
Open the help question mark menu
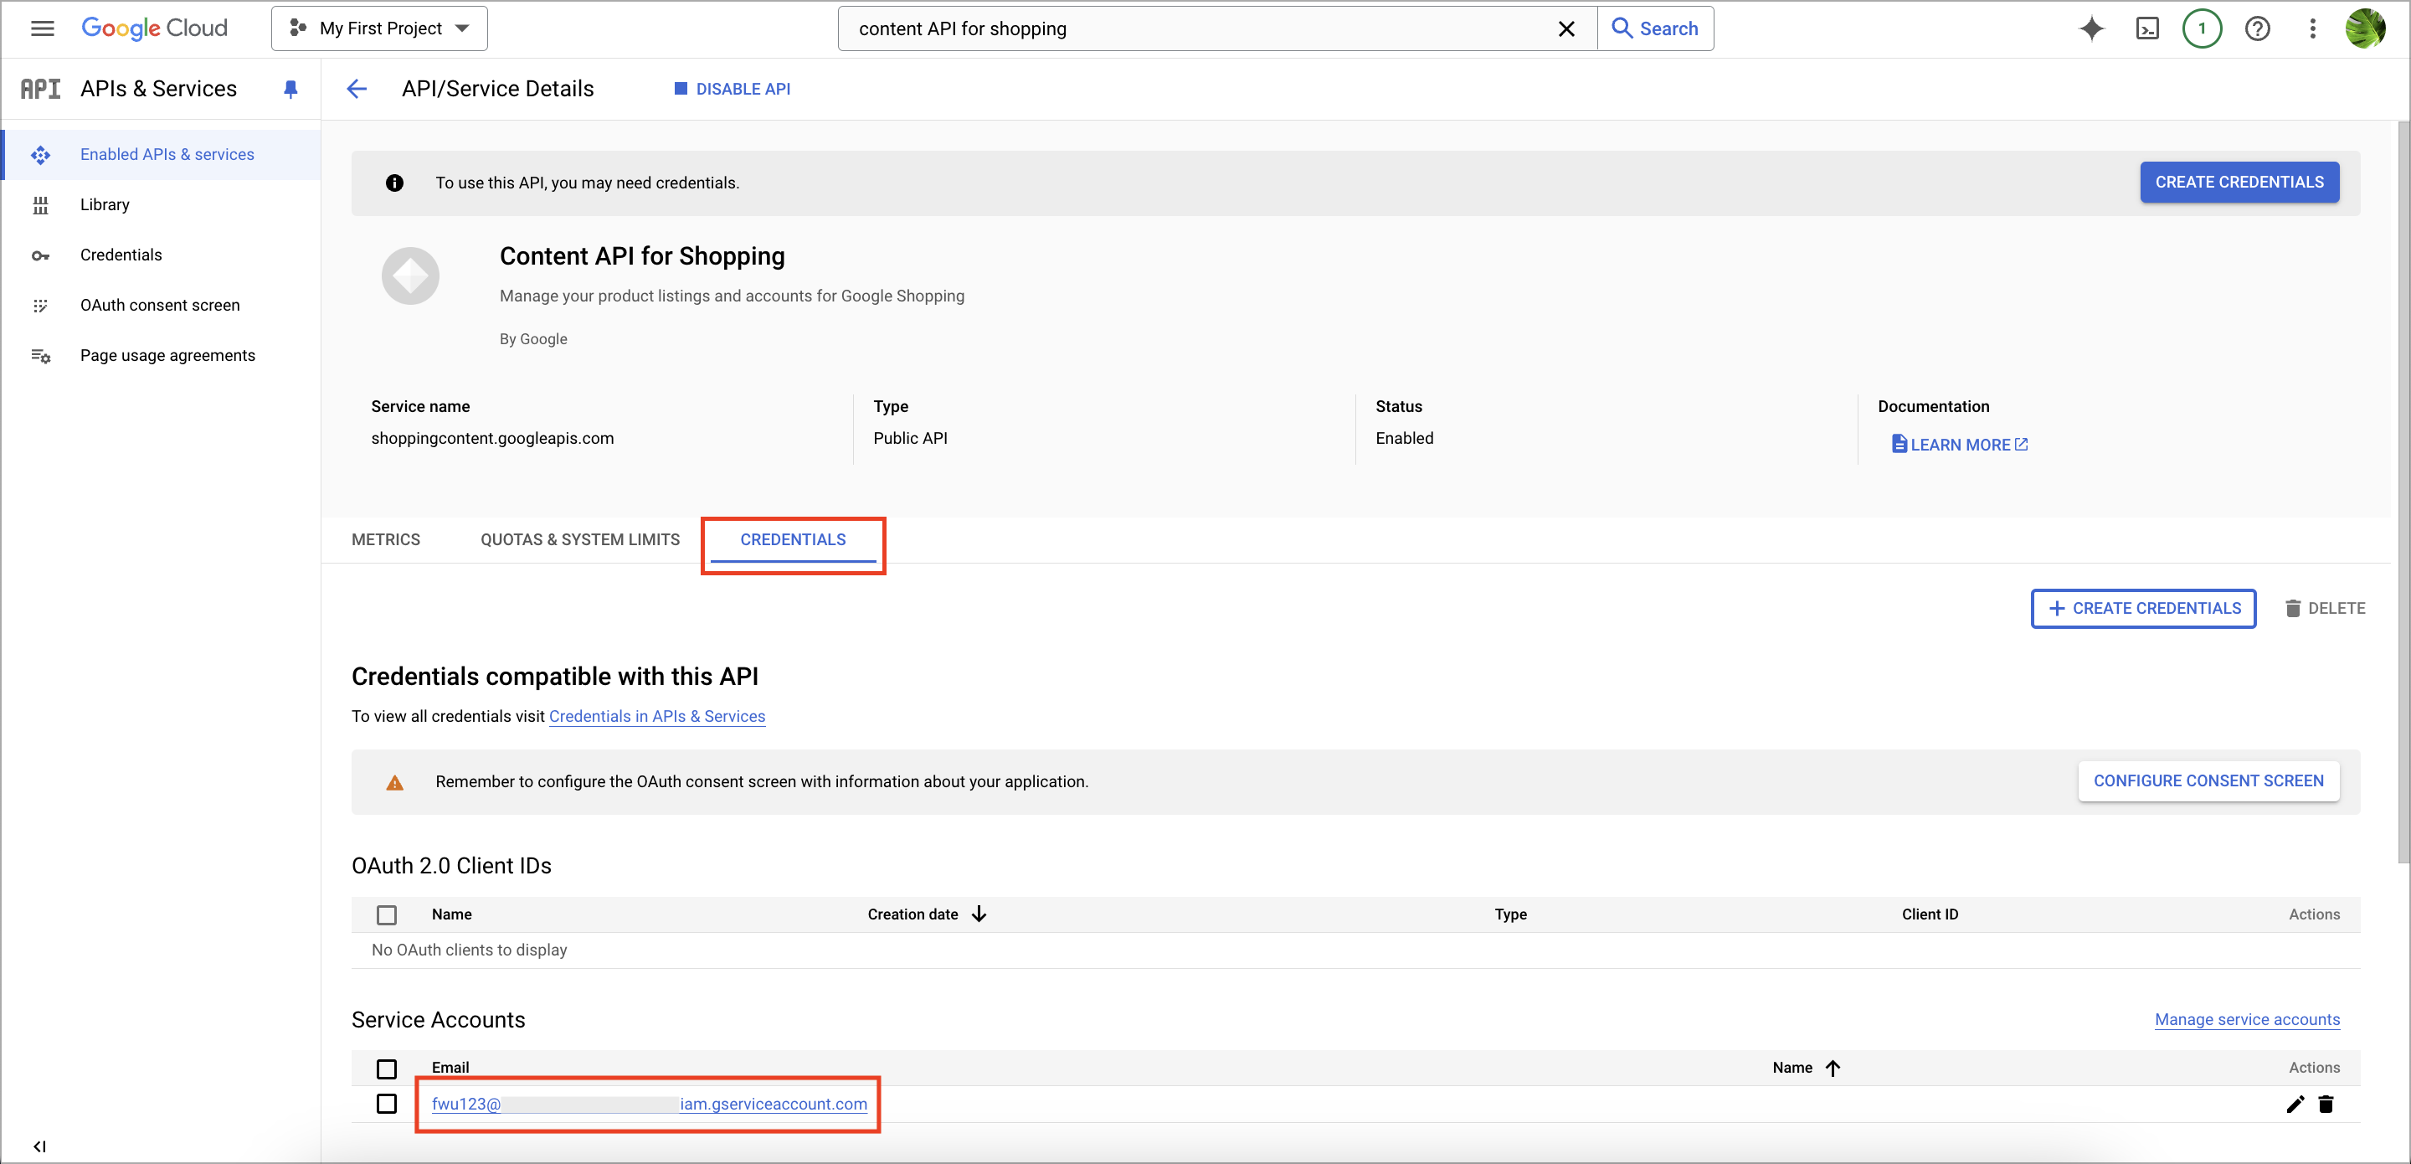tap(2258, 28)
